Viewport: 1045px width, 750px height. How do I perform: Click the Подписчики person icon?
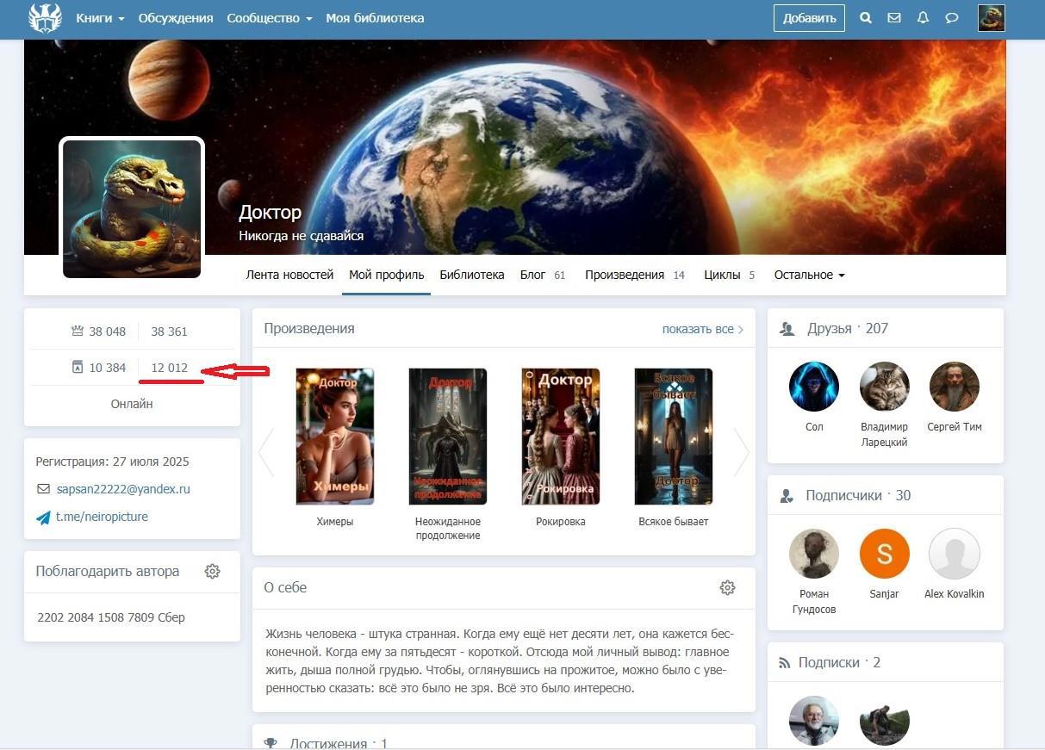click(x=787, y=496)
